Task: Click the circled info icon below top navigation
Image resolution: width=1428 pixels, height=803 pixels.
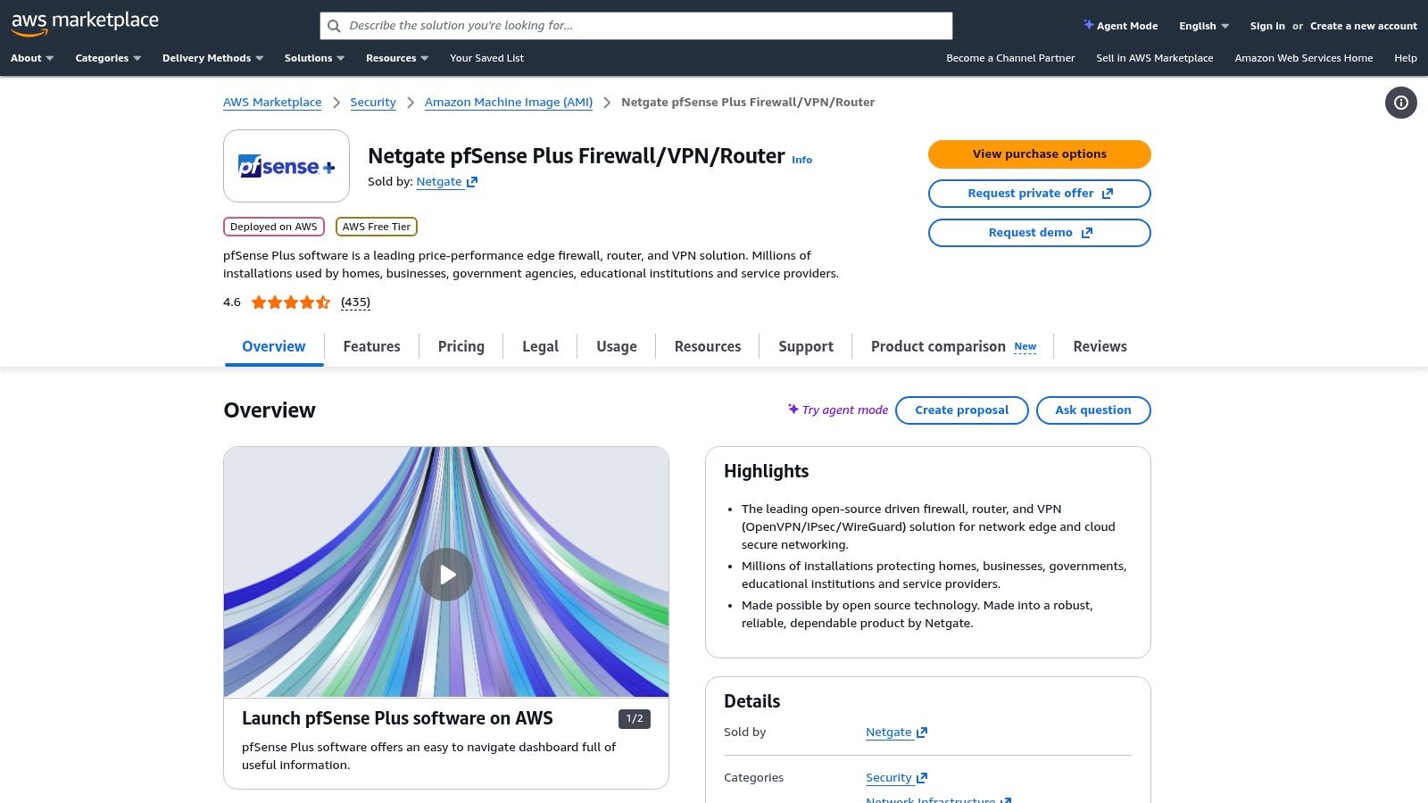Action: [1400, 103]
